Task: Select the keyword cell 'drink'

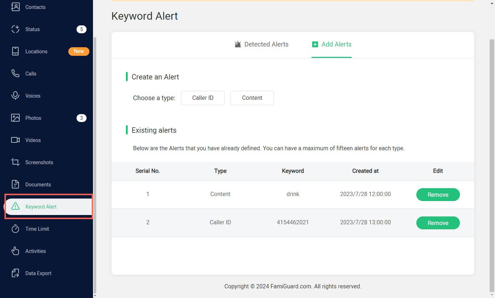Action: point(293,194)
